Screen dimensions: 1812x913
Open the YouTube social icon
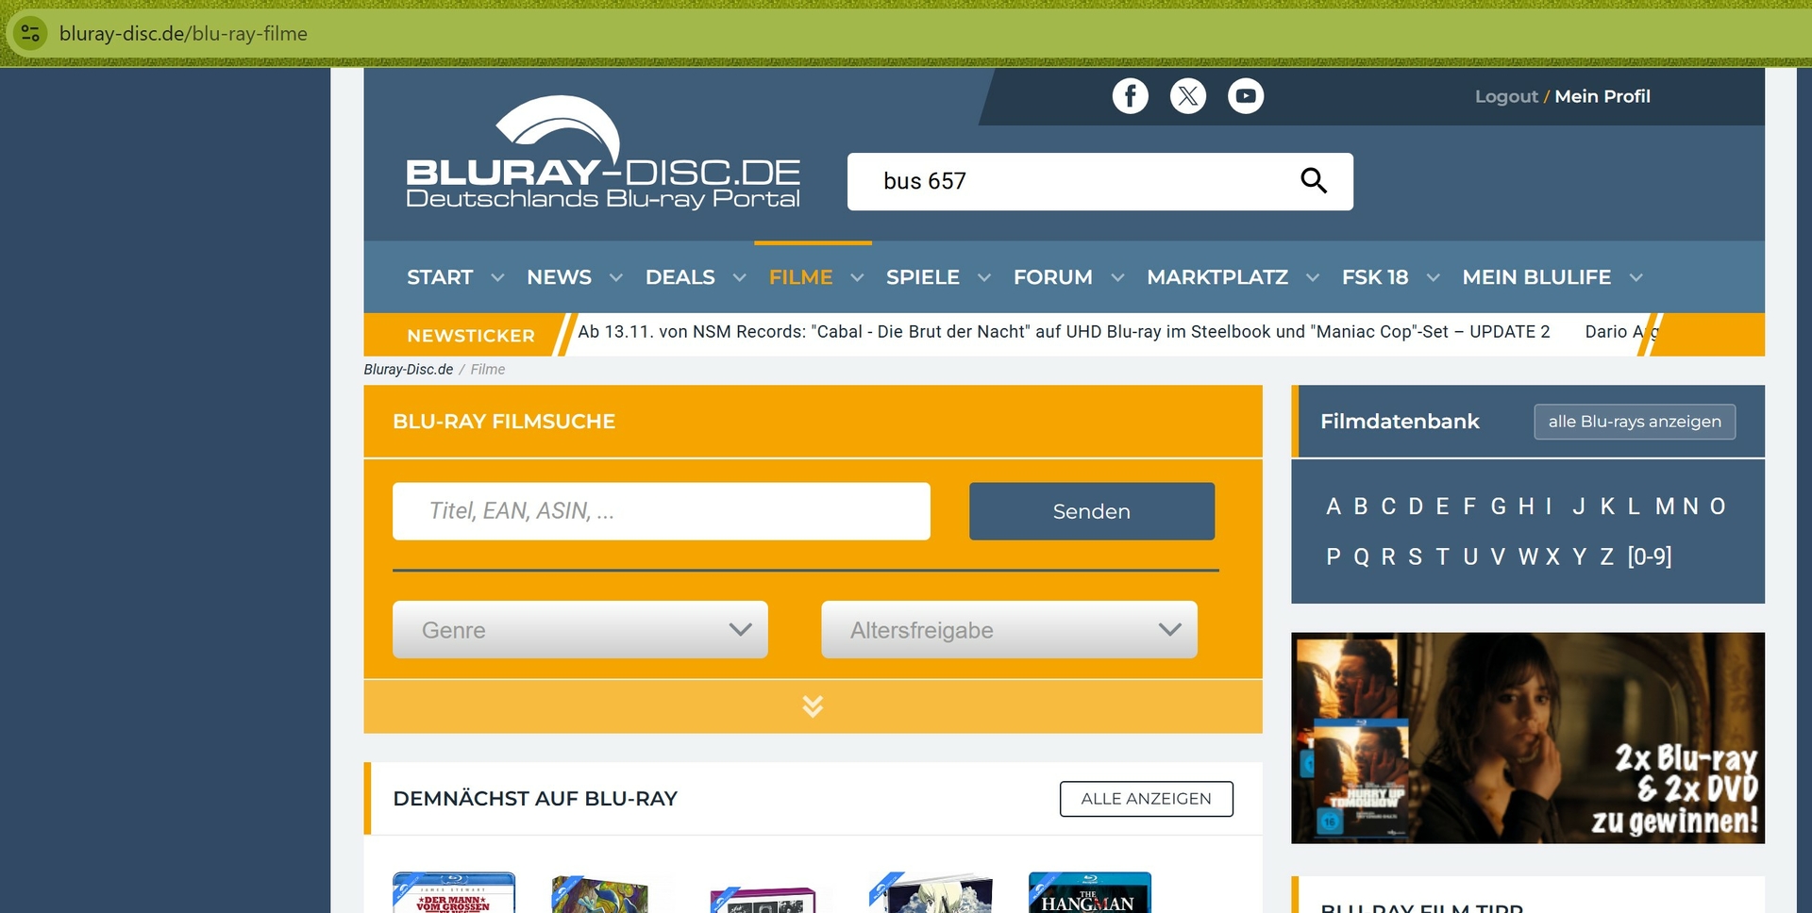coord(1245,96)
